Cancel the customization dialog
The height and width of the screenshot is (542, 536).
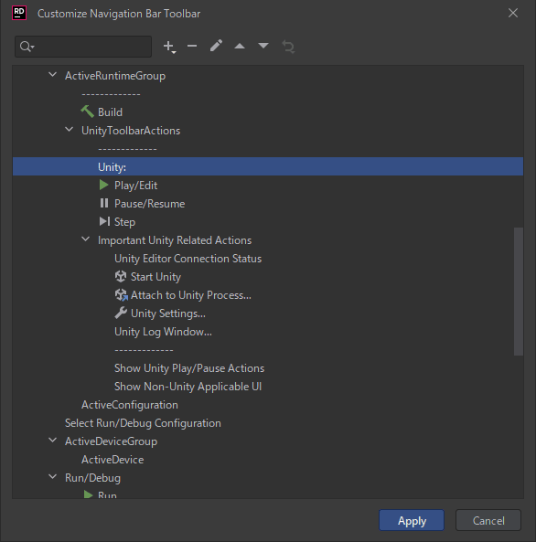click(488, 520)
